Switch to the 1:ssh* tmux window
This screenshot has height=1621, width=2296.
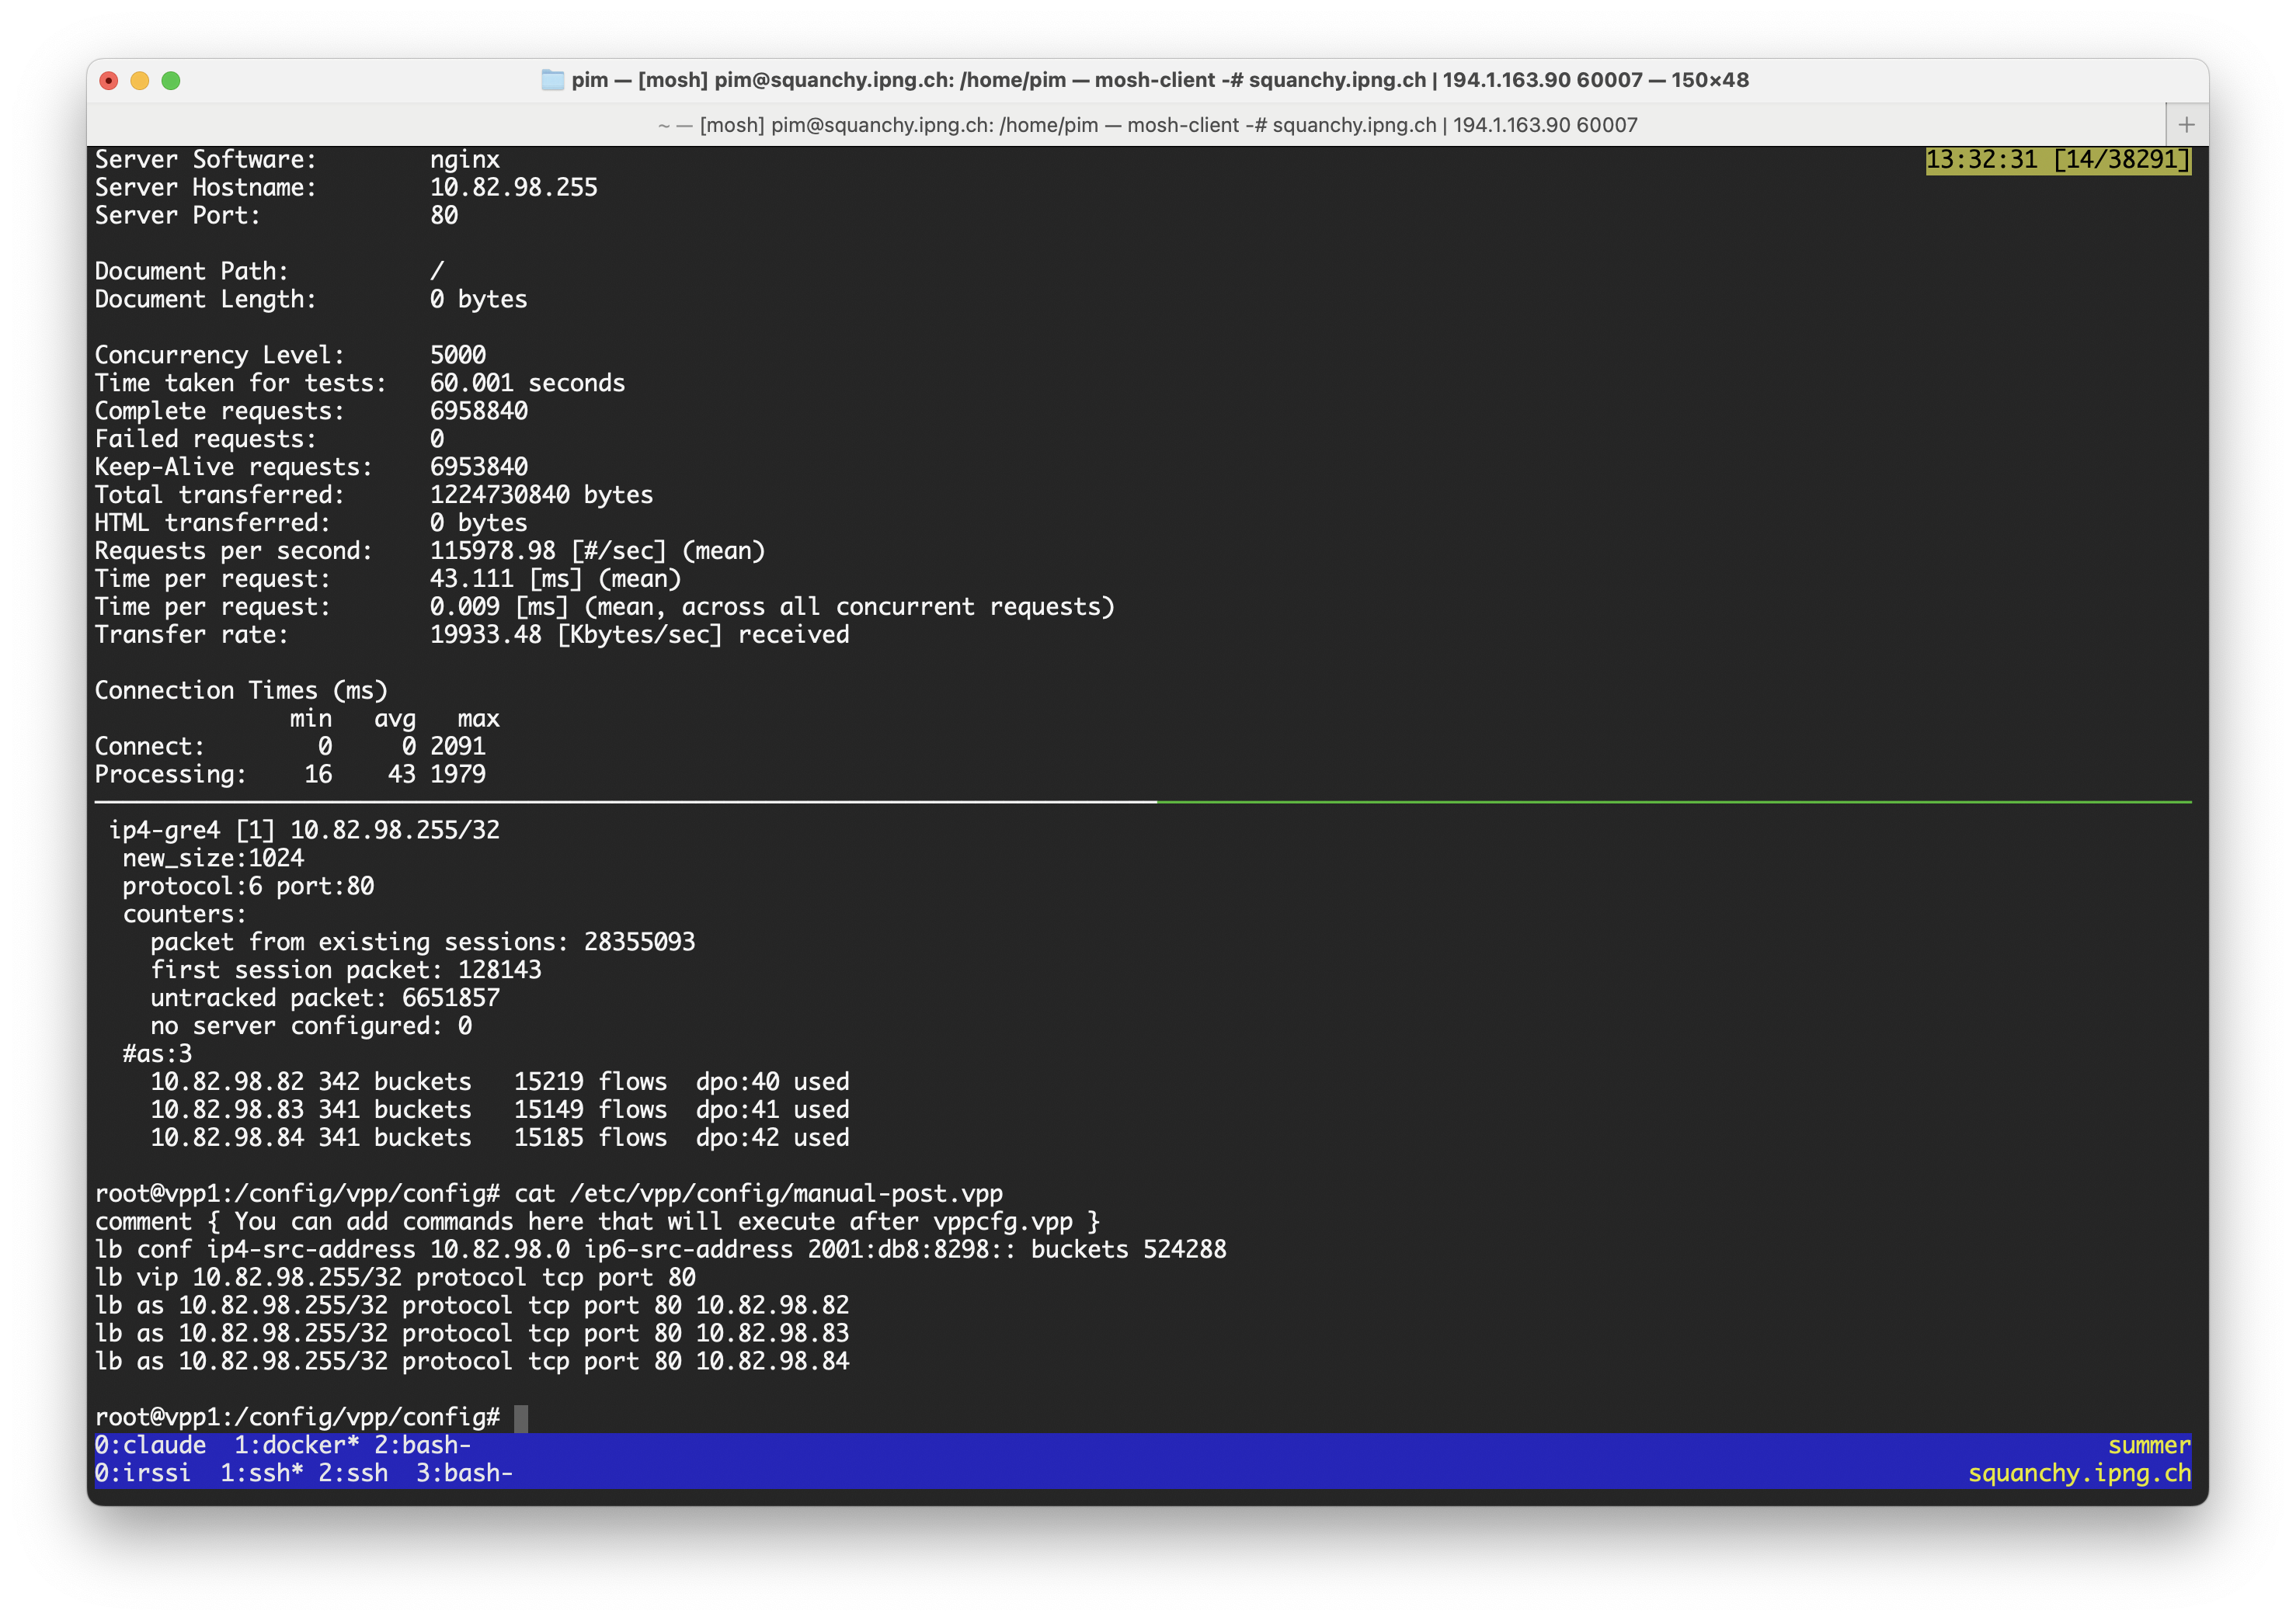[261, 1473]
